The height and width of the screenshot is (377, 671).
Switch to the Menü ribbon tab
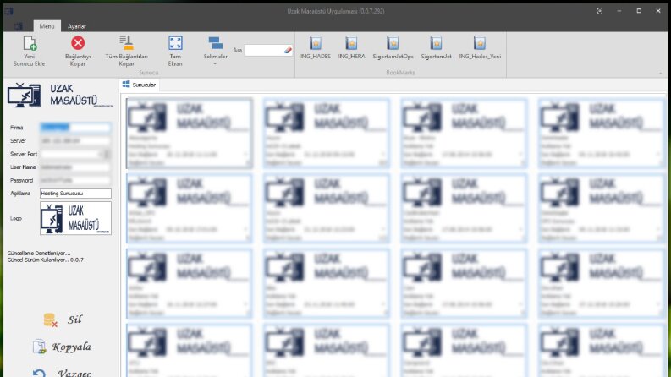coord(47,26)
